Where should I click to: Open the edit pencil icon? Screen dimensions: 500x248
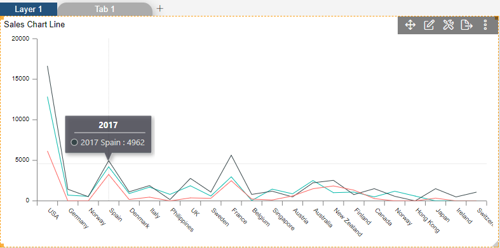429,25
